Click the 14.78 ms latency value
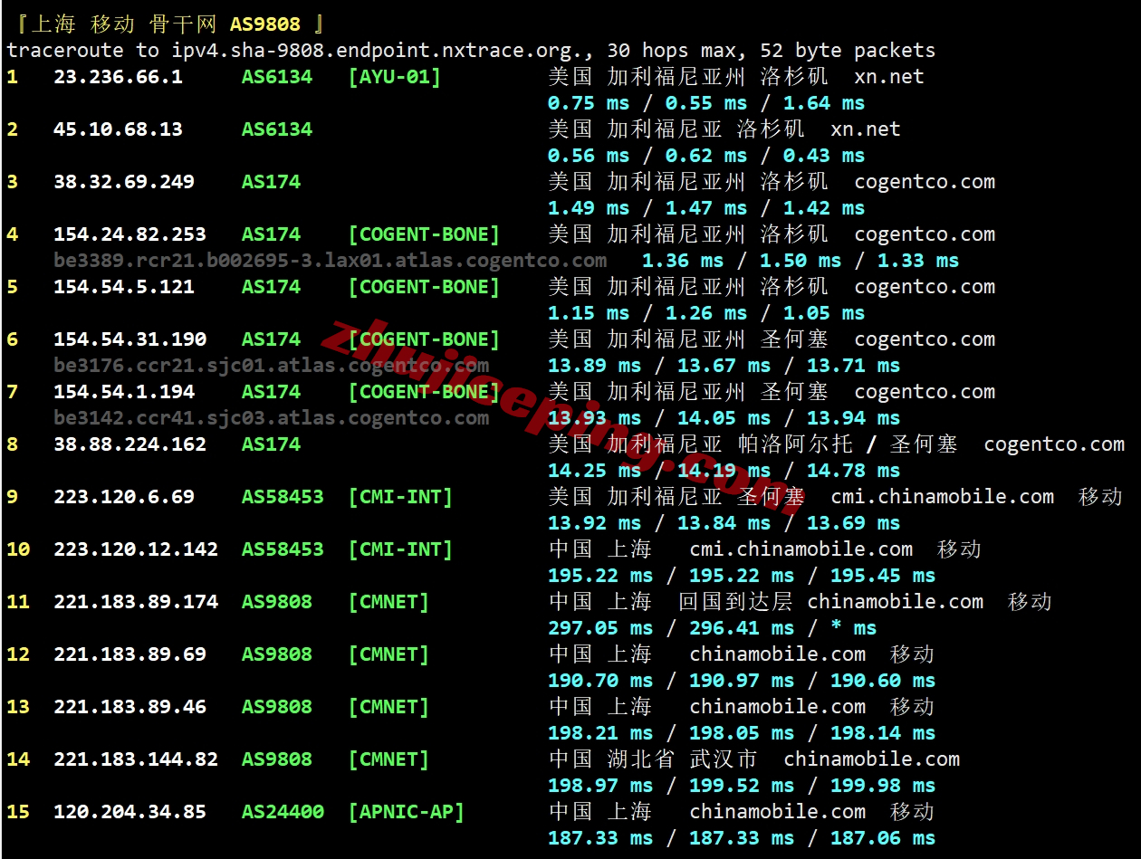The height and width of the screenshot is (859, 1141). [x=854, y=471]
